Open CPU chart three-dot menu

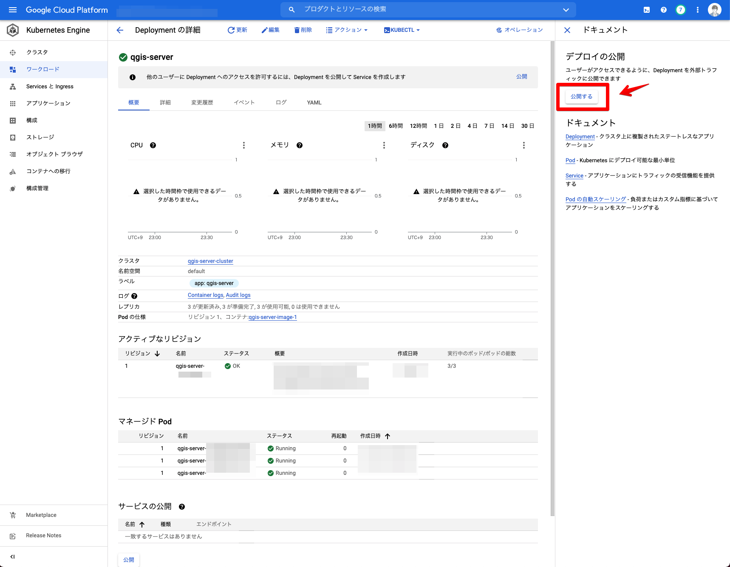[244, 145]
